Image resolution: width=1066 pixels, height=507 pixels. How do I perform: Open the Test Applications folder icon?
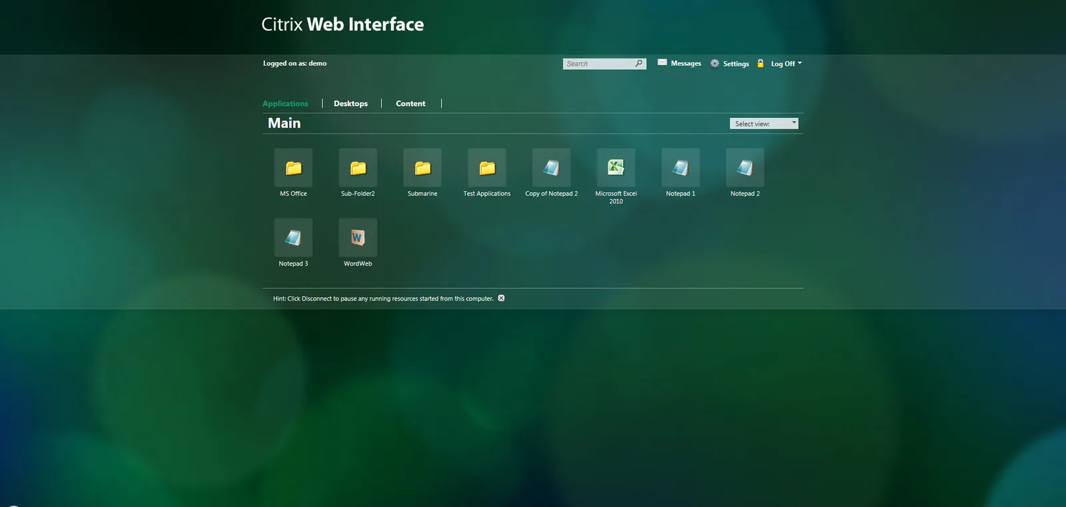coord(487,168)
